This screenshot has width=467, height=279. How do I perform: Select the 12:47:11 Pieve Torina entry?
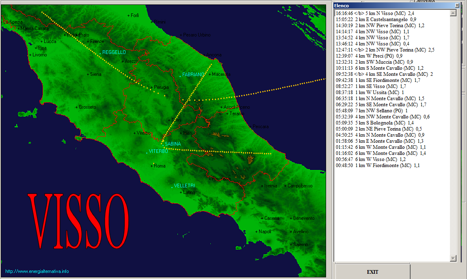pyautogui.click(x=385, y=50)
